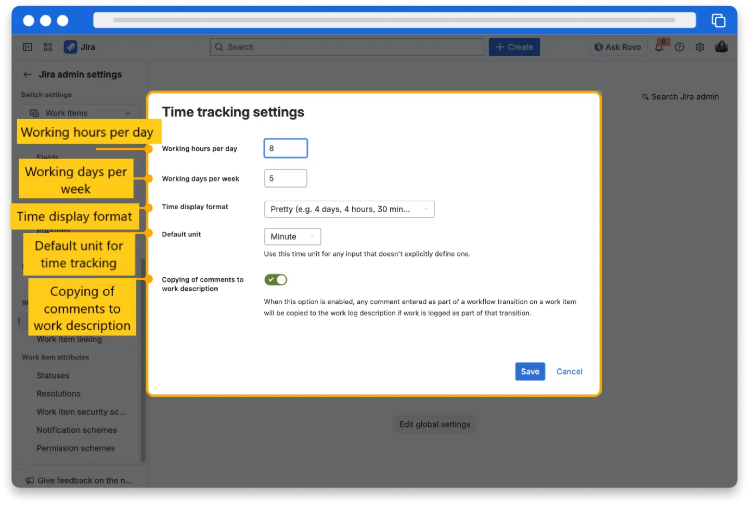Open the Jira app switcher grid icon
The width and height of the screenshot is (749, 505).
pos(48,47)
